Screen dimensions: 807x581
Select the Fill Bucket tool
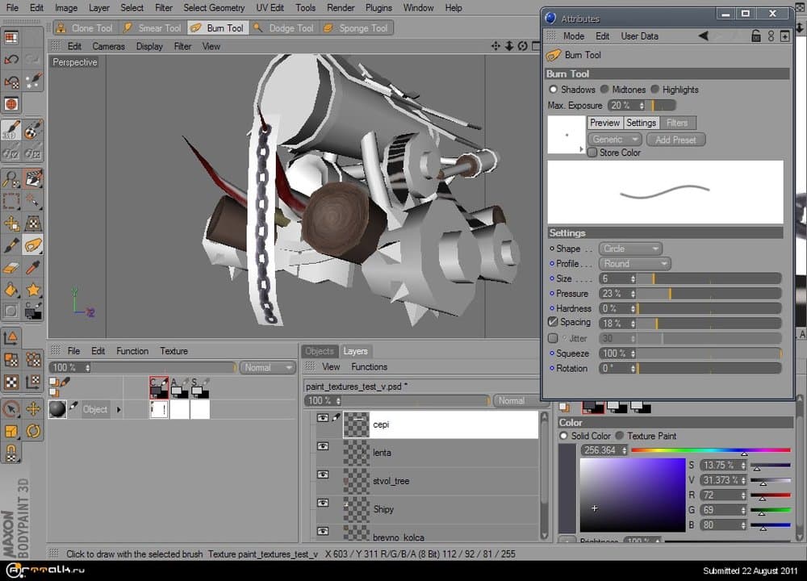pyautogui.click(x=11, y=290)
